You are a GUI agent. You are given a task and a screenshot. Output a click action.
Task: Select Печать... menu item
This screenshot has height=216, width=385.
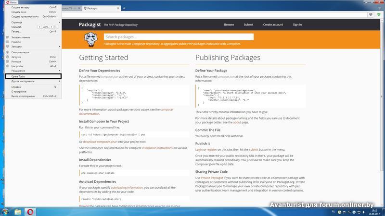pyautogui.click(x=33, y=32)
